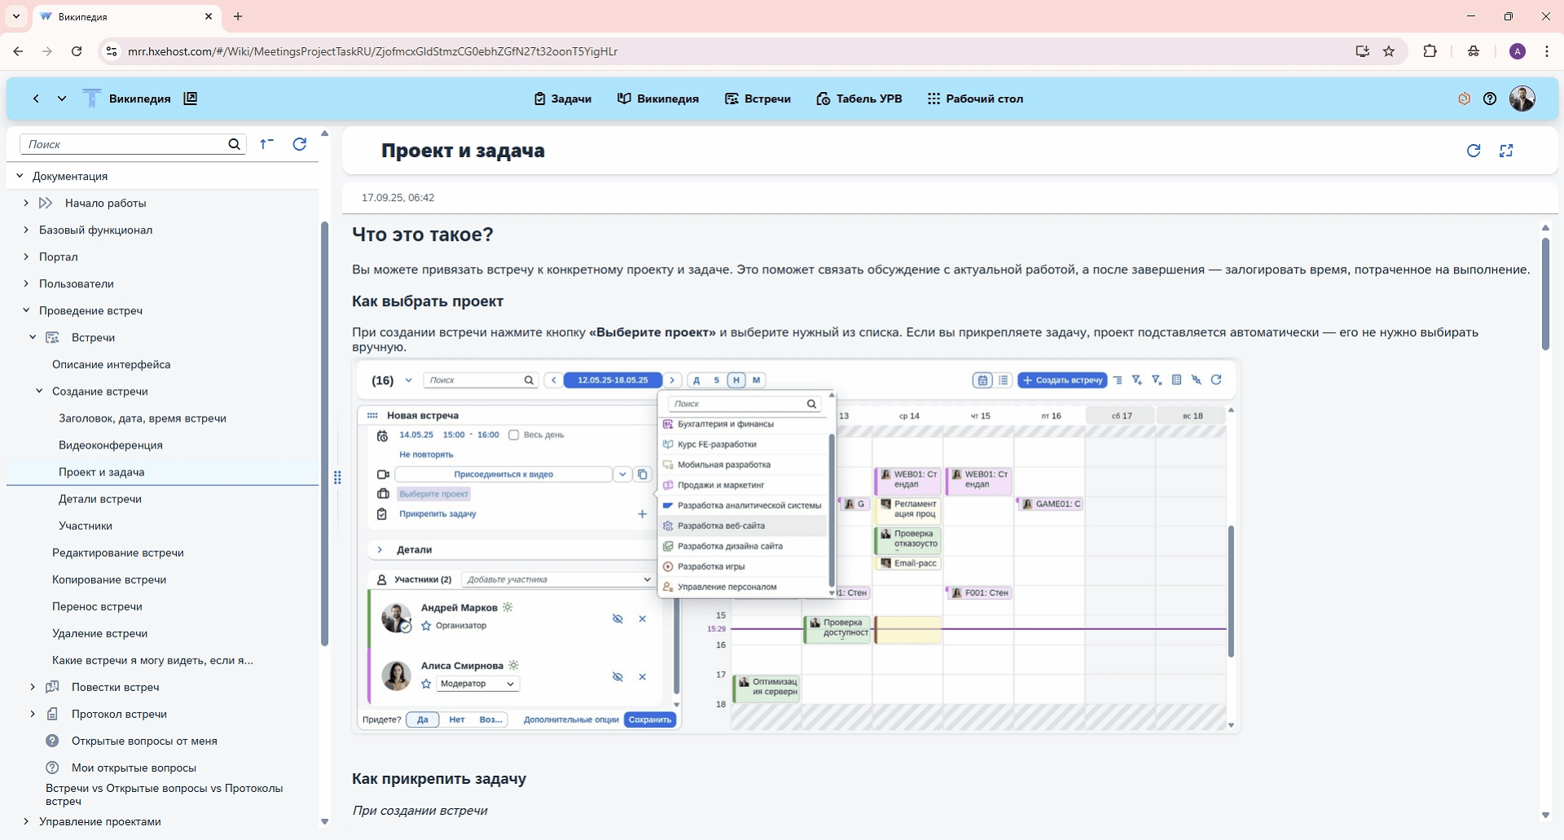Expand the Повестки встреч node

coord(33,687)
